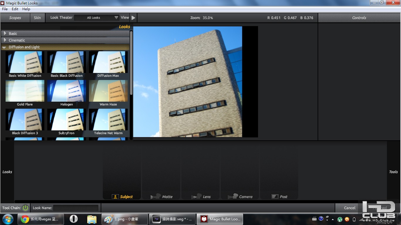Open the Edit menu

coord(15,9)
